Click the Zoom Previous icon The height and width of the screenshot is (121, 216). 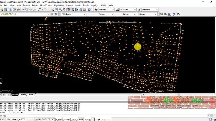(64, 10)
